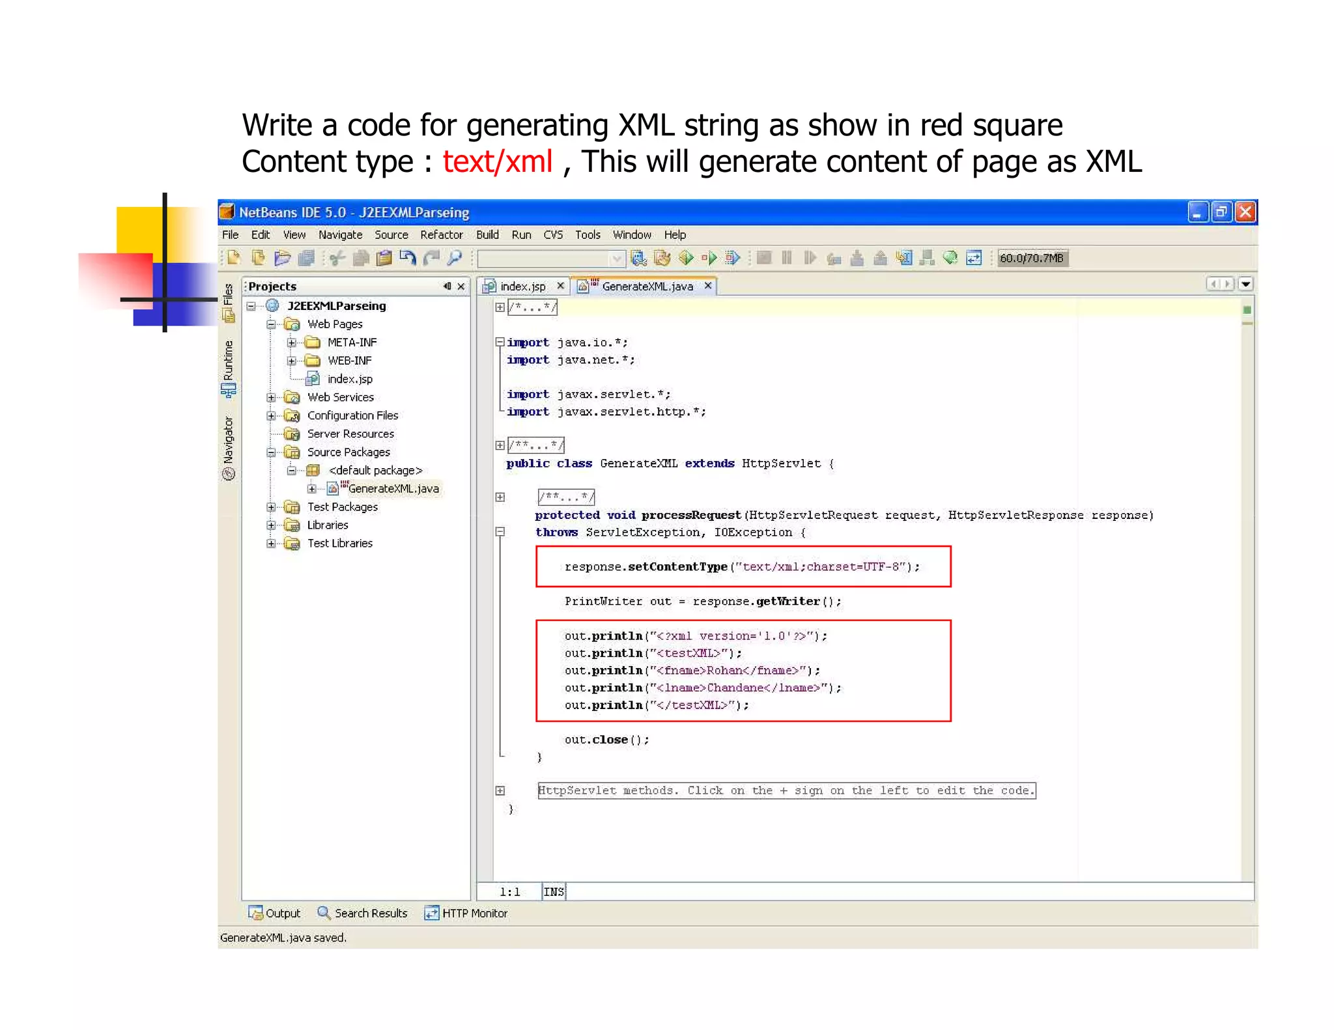Viewport: 1334px width, 1030px height.
Task: Open the Refactor menu
Action: tap(442, 235)
